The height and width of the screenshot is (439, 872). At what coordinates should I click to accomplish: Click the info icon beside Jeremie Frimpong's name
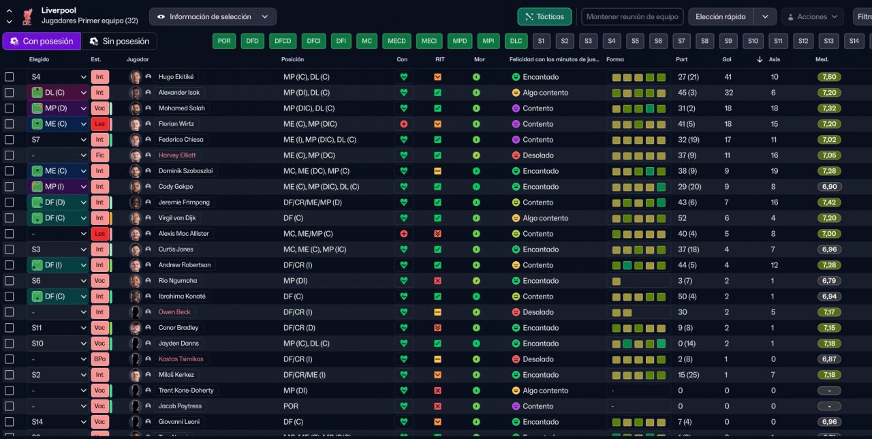148,202
